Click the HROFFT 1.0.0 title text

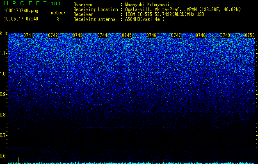tap(32, 3)
